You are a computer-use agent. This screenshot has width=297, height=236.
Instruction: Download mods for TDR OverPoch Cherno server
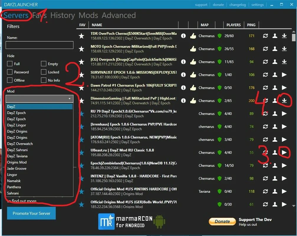pyautogui.click(x=284, y=36)
